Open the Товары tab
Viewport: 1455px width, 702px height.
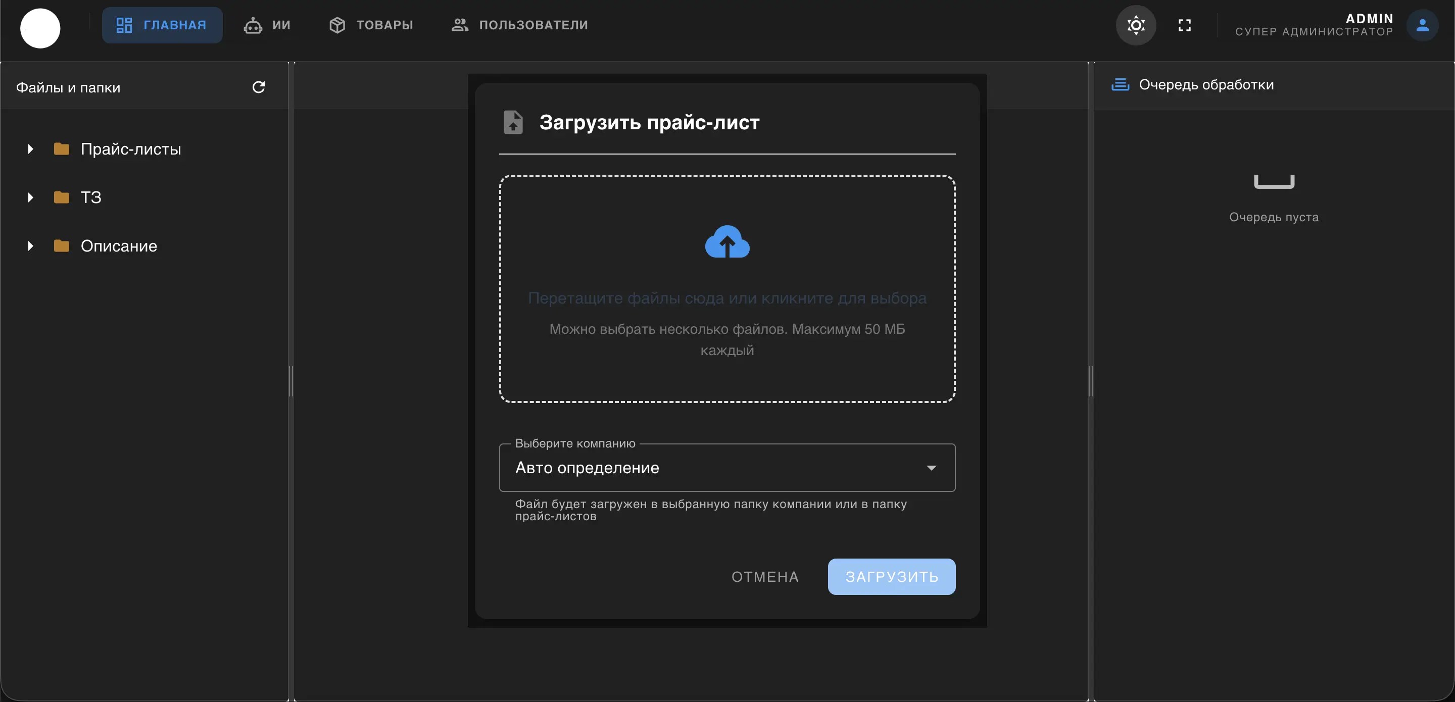[371, 25]
